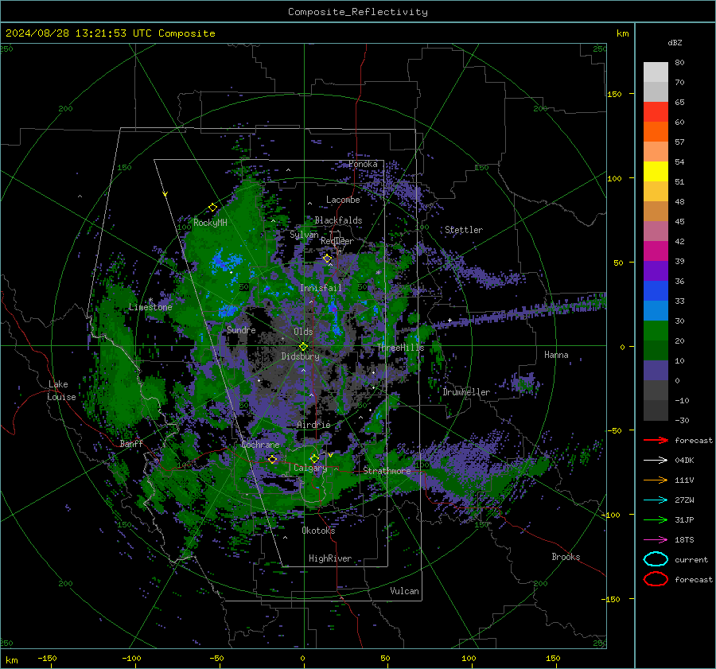Click the Olds map label

303,332
